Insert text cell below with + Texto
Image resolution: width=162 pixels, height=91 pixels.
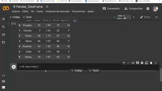94,71
